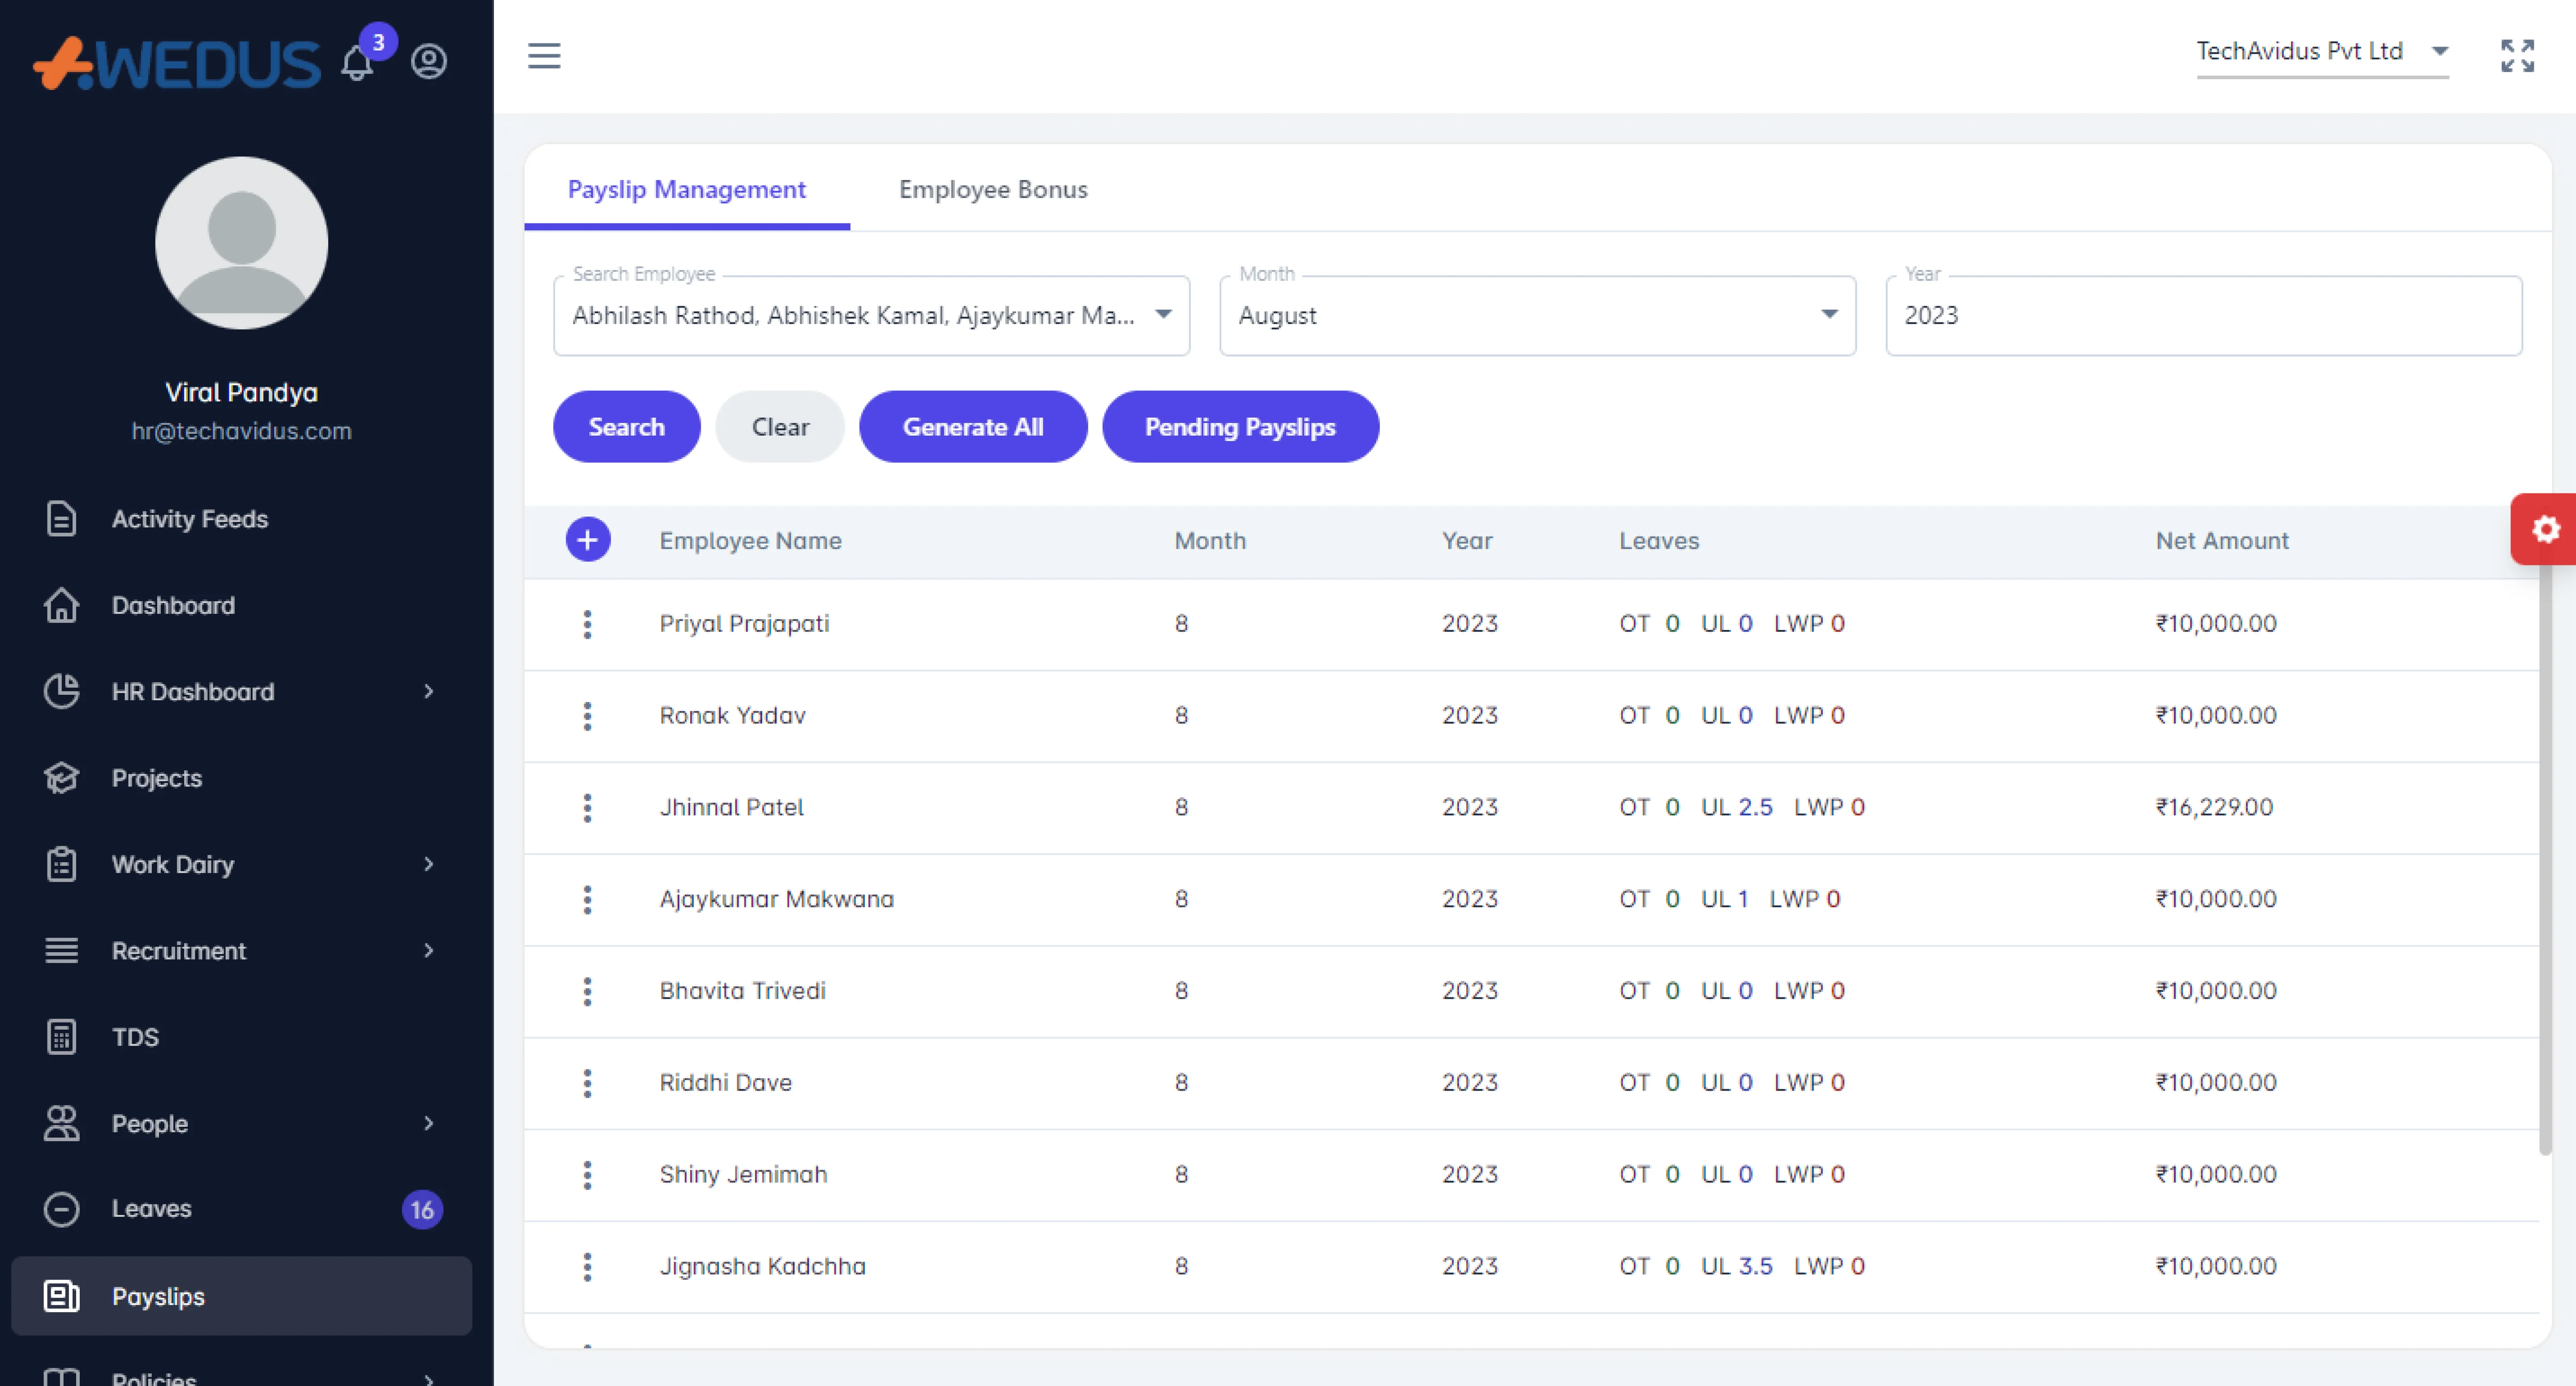Click UL 3.5 in Jignasha Kadchha's row
The image size is (2576, 1386).
[1737, 1267]
